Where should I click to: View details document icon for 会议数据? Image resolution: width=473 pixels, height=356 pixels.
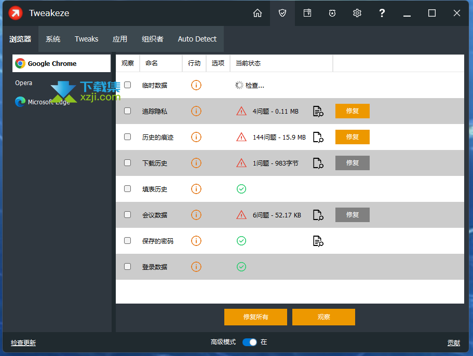(x=318, y=215)
